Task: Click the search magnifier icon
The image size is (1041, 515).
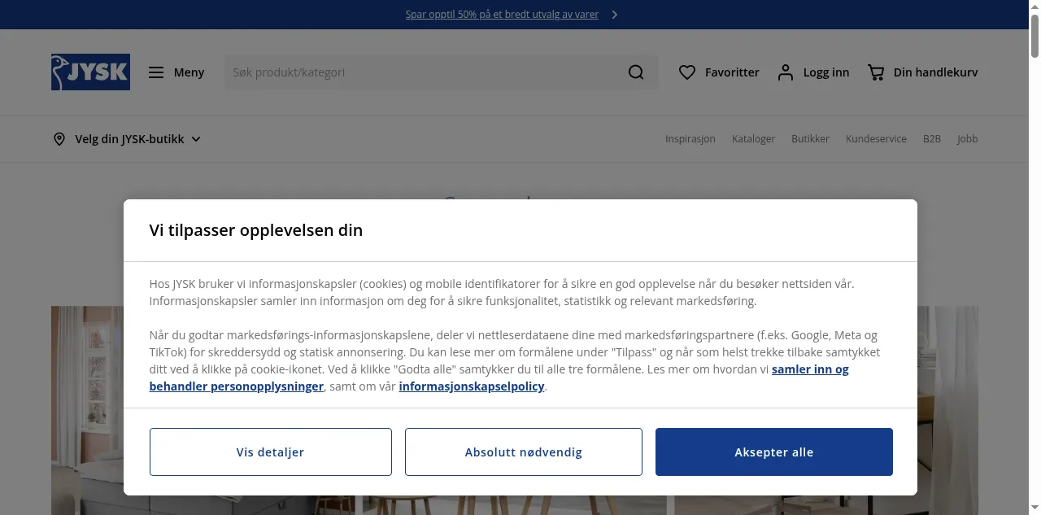Action: [636, 72]
